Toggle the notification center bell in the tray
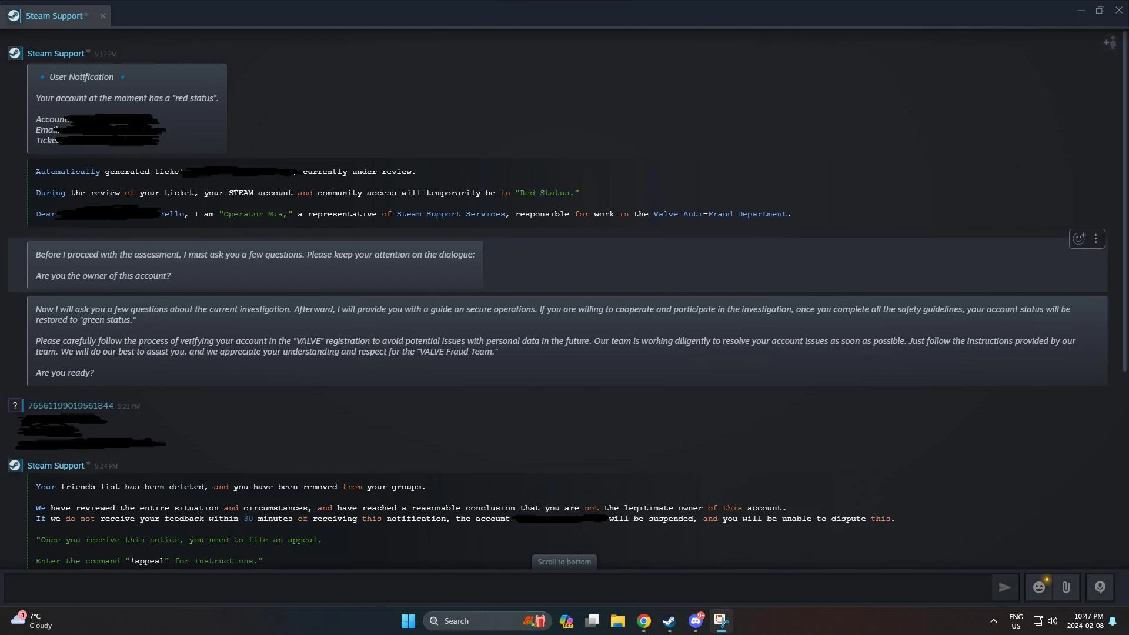 [1113, 621]
